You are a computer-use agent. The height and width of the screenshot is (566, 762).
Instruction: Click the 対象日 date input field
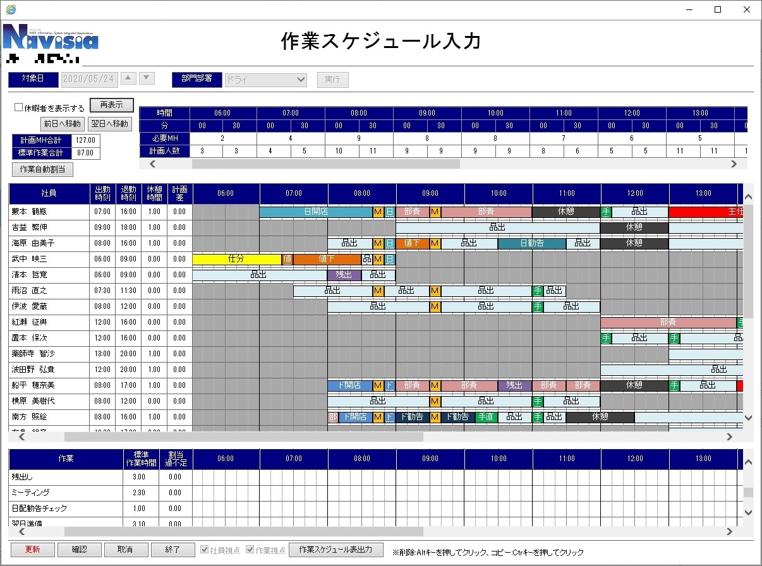[x=89, y=79]
